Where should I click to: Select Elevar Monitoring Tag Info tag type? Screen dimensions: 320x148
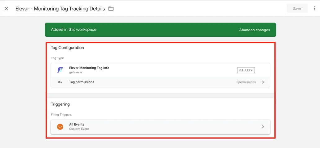[160, 70]
